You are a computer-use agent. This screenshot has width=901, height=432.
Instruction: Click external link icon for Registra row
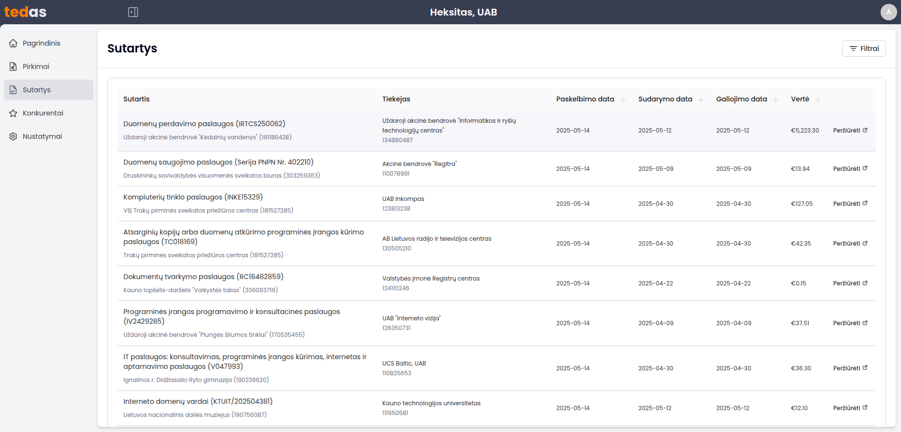click(x=865, y=168)
